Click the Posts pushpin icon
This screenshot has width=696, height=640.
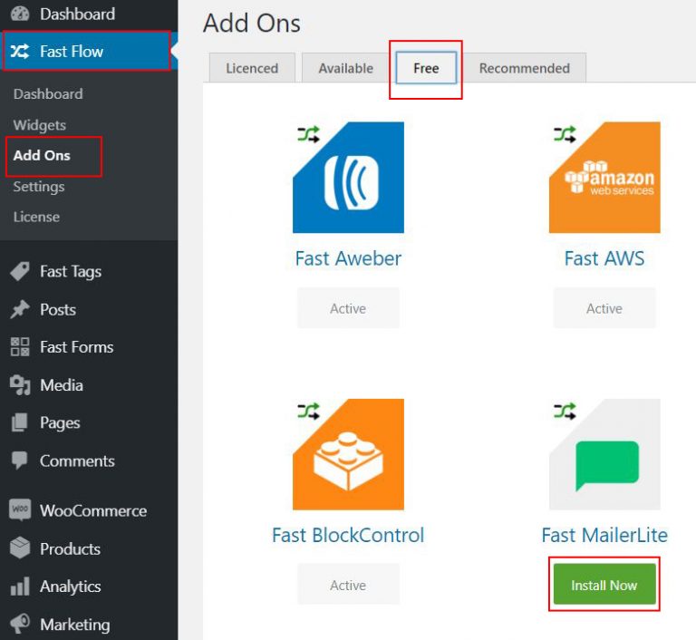coord(20,309)
